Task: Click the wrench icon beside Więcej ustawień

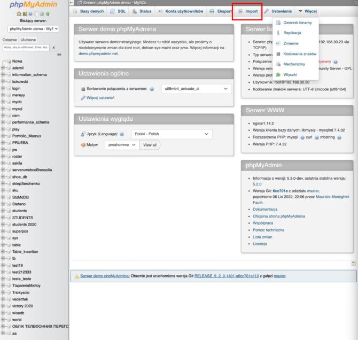Action: [83, 98]
